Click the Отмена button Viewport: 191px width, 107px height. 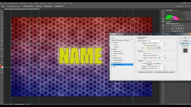tap(185, 41)
